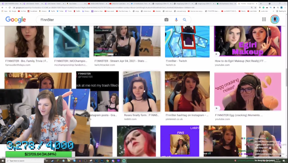Open the Minecraft pickaxe image thumbnail

click(71, 42)
